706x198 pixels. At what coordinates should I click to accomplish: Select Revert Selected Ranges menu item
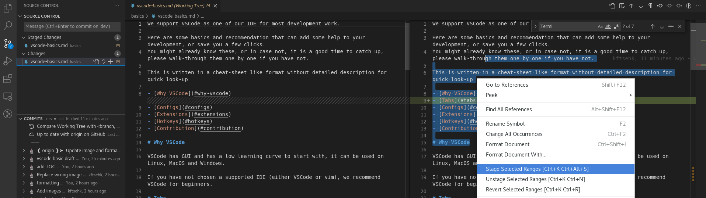(x=556, y=190)
